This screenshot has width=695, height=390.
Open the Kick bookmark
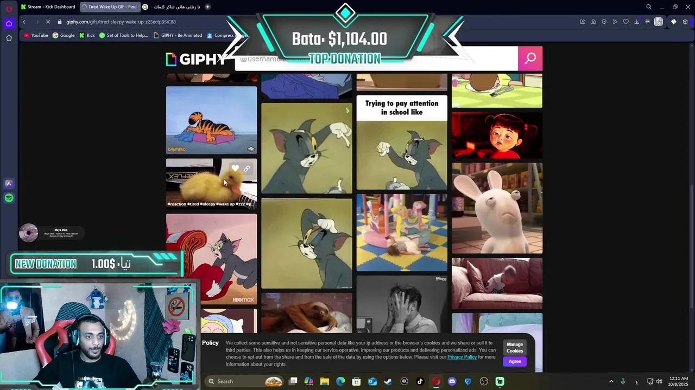point(87,35)
